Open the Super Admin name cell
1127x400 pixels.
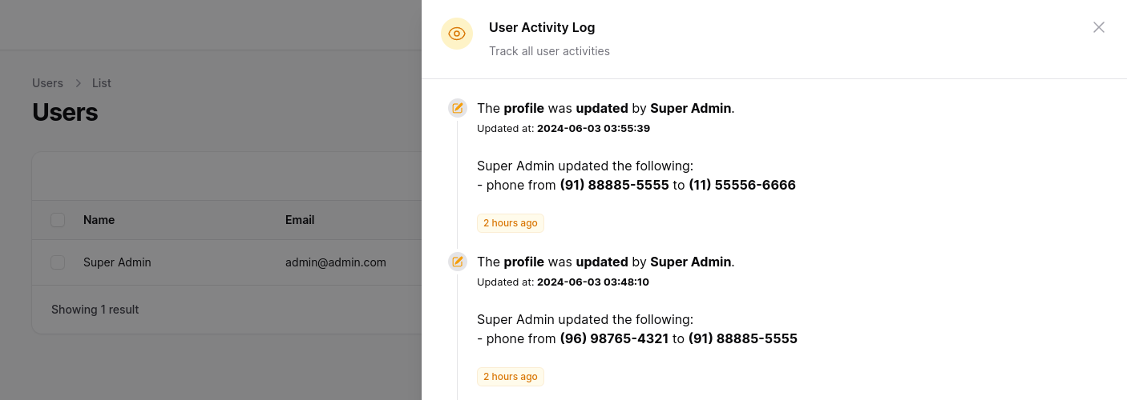(117, 262)
